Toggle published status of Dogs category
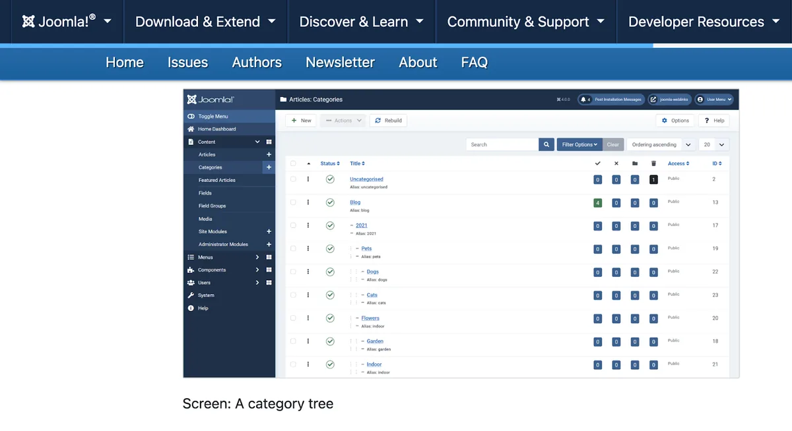The image size is (792, 431). click(330, 272)
